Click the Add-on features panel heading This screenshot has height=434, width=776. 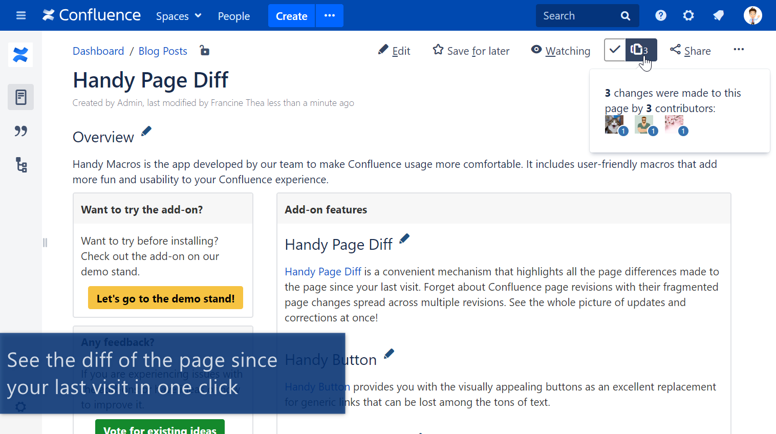[x=326, y=210]
